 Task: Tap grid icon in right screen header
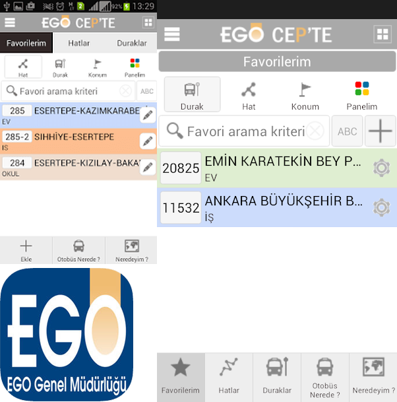click(x=382, y=34)
